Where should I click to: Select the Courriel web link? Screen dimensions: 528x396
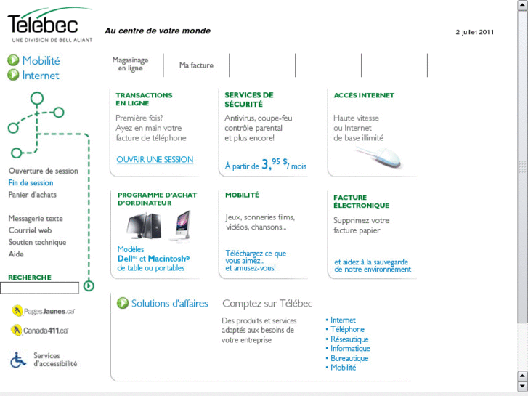[31, 230]
